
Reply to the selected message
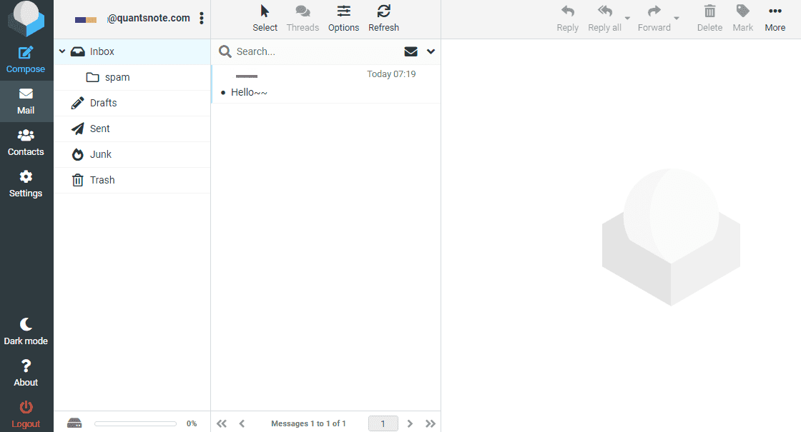[567, 18]
